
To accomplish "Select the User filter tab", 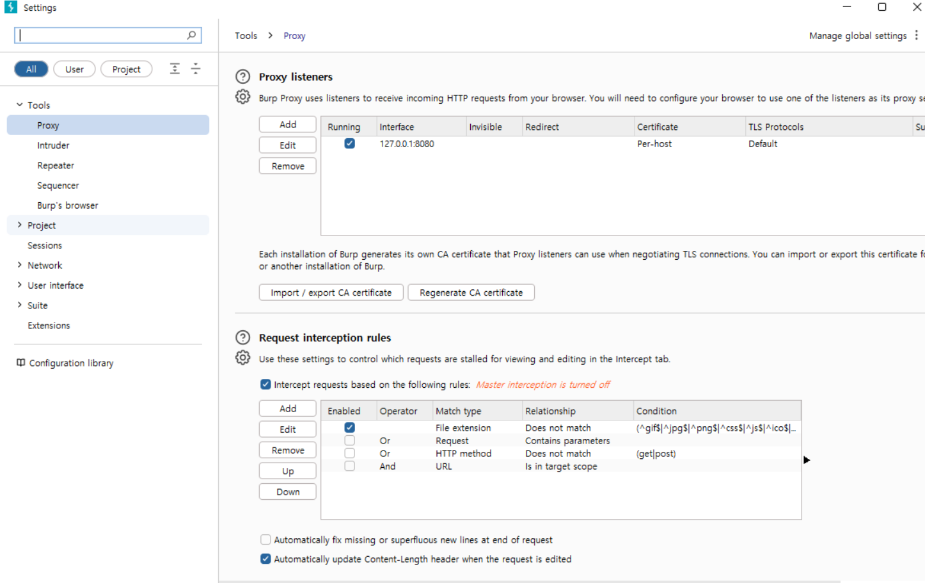I will [x=74, y=69].
